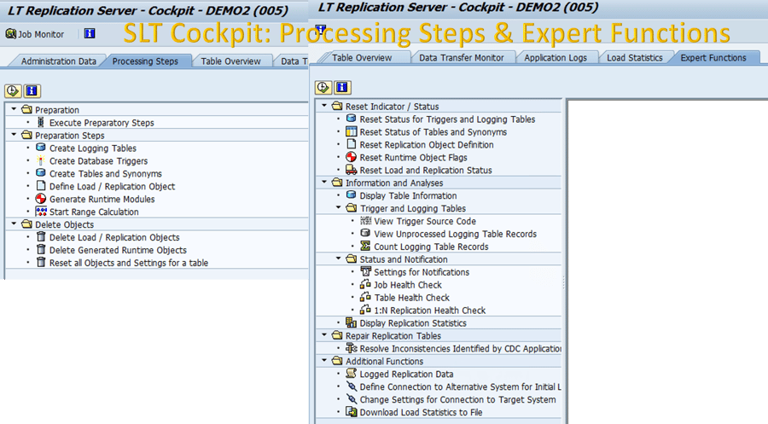Screen dimensions: 768x424
Task: Open the Job Monitor button
Action: pos(34,34)
